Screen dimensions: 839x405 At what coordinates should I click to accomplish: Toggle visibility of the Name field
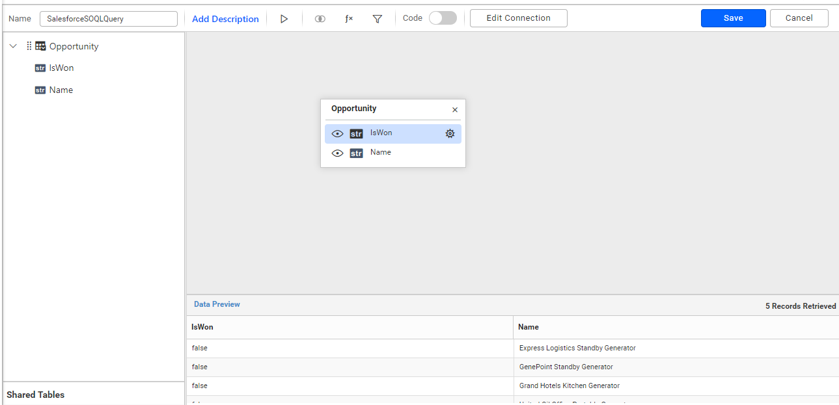337,152
